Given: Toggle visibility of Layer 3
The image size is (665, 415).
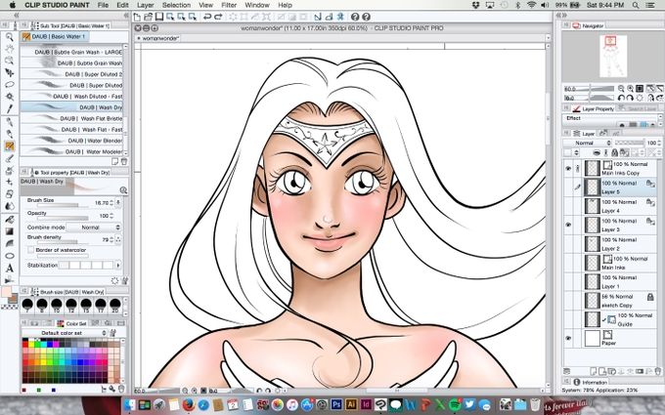Looking at the screenshot, I should tap(568, 225).
